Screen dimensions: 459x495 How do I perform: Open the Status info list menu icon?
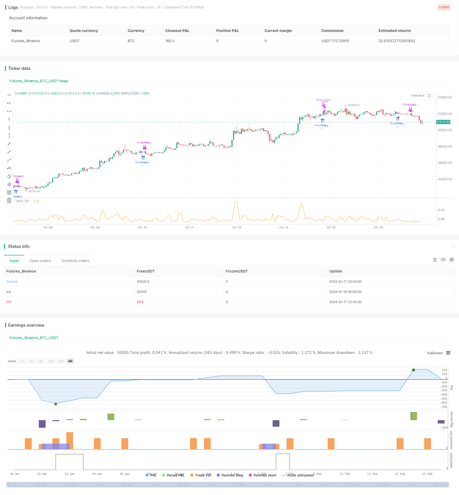[435, 260]
